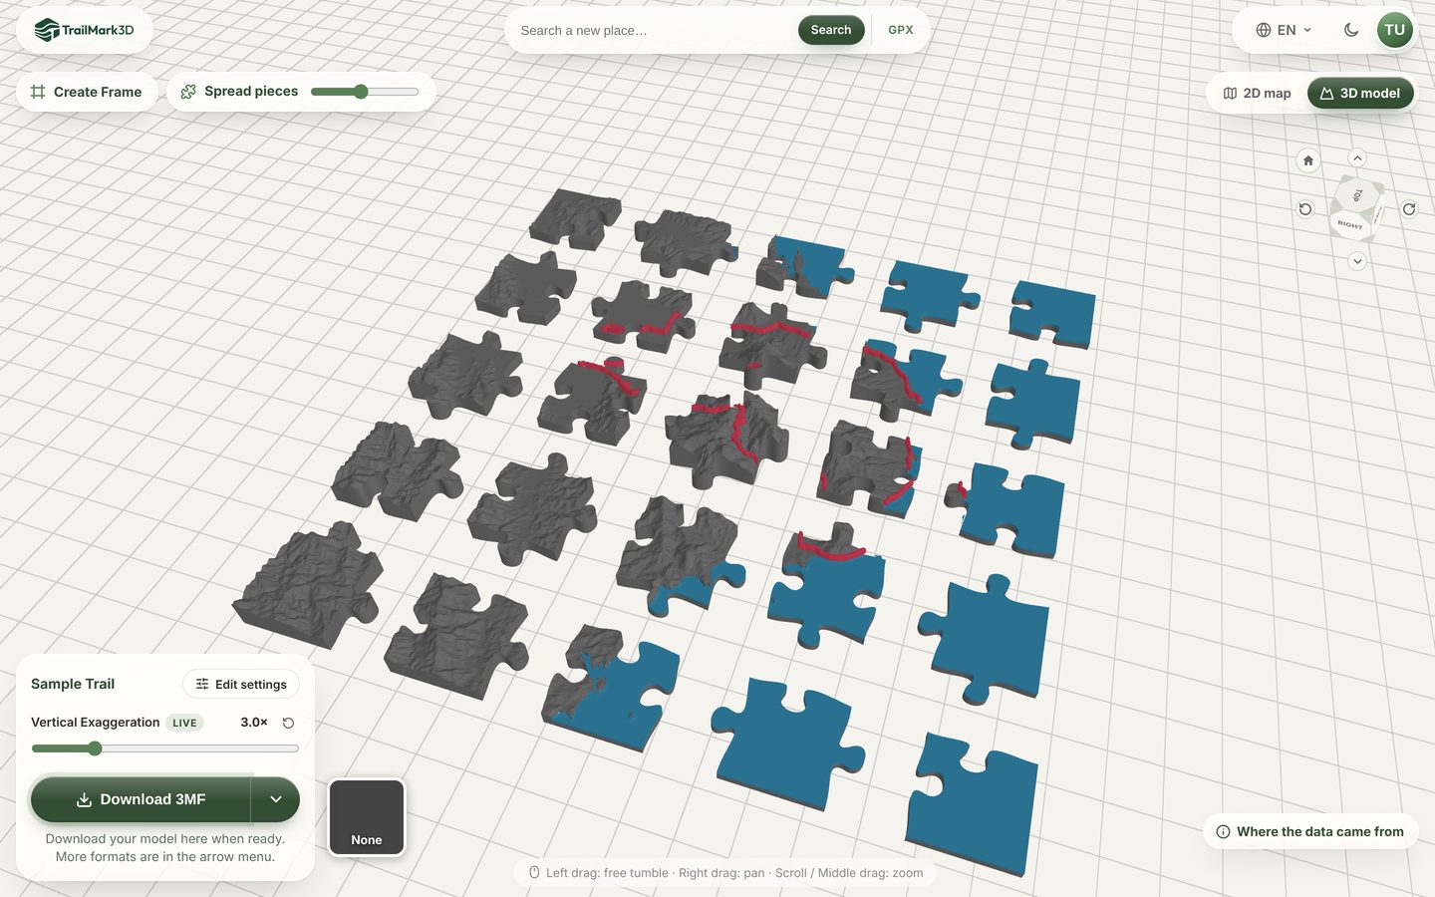1435x897 pixels.
Task: Reset camera with the home icon
Action: click(x=1308, y=160)
